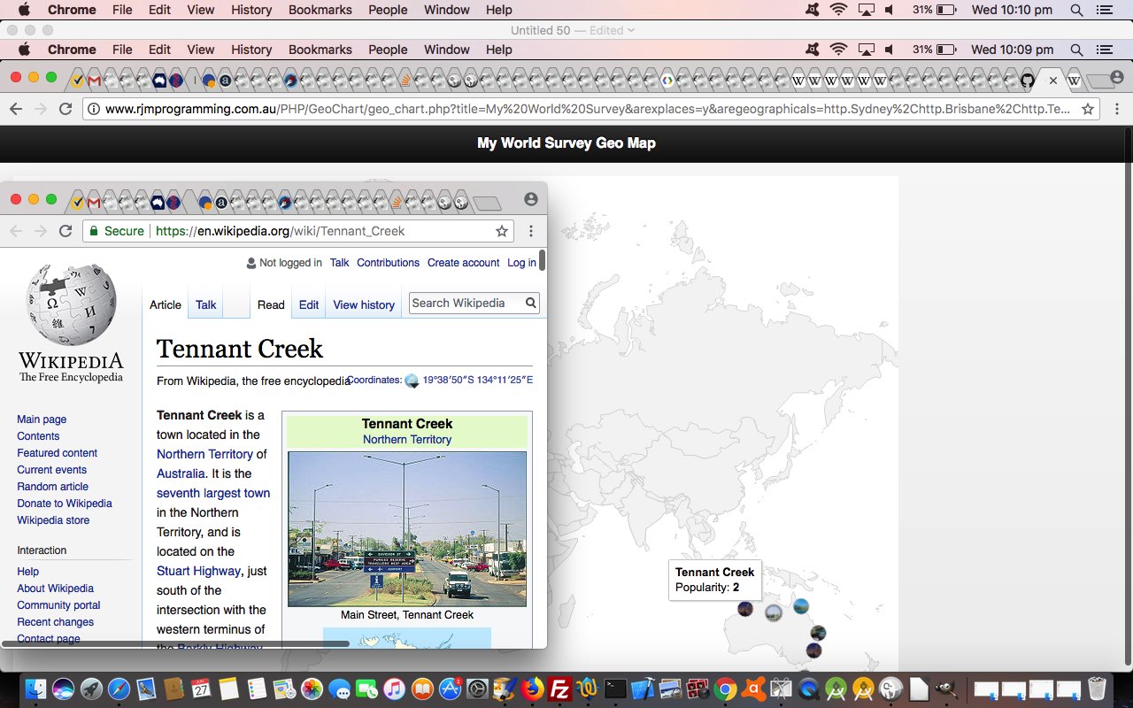1133x708 pixels.
Task: Click the Main Street Tennant Creek photo
Action: pyautogui.click(x=407, y=529)
